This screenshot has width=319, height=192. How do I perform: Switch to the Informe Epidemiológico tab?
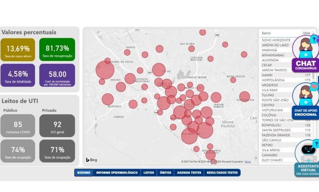(x=117, y=173)
